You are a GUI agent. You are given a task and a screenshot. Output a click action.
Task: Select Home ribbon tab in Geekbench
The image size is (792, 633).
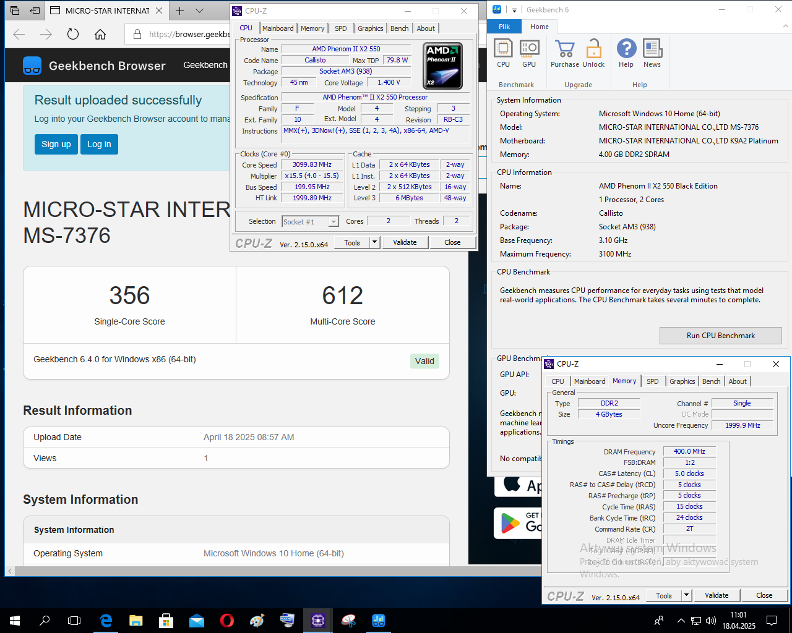click(540, 27)
